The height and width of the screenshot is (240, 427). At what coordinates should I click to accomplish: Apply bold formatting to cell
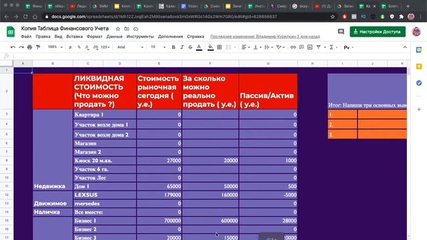(x=173, y=47)
